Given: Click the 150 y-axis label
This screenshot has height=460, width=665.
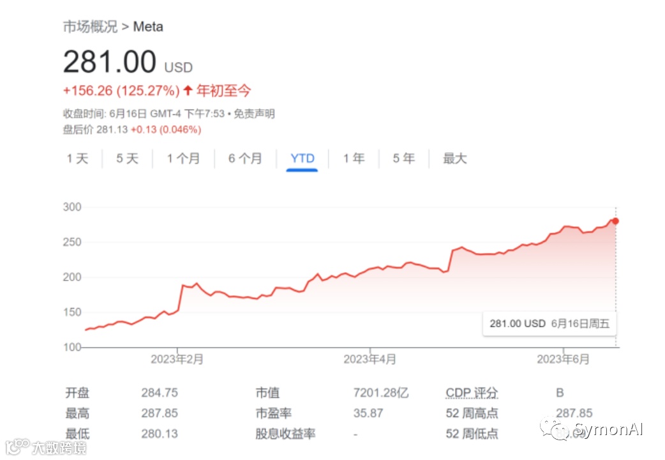Looking at the screenshot, I should (72, 312).
